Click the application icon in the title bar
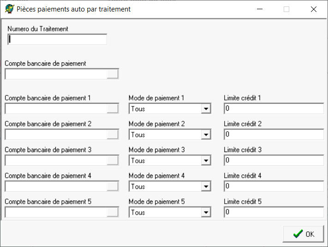The image size is (328, 247). click(x=9, y=9)
